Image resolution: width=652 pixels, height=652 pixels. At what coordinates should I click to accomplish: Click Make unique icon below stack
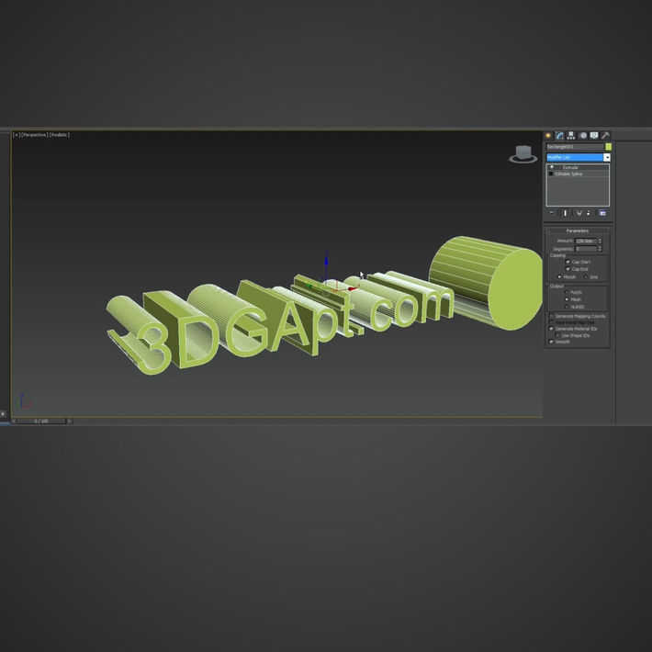(x=579, y=213)
